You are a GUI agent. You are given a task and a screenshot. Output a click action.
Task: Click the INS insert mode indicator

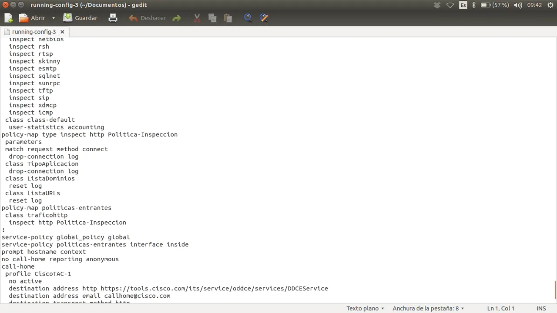(541, 308)
